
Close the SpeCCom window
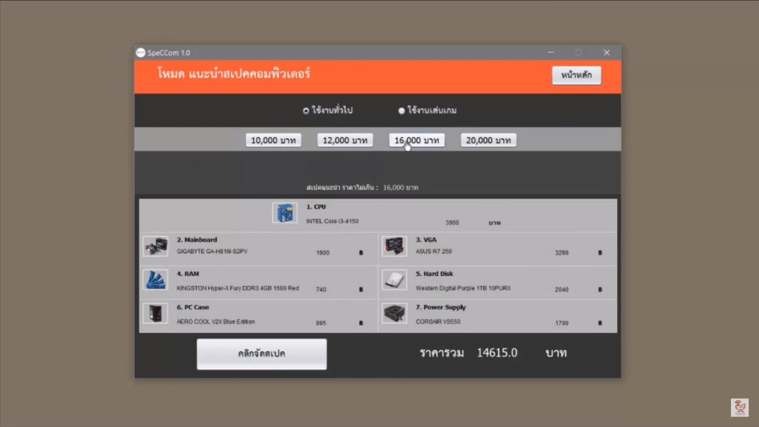[x=607, y=52]
